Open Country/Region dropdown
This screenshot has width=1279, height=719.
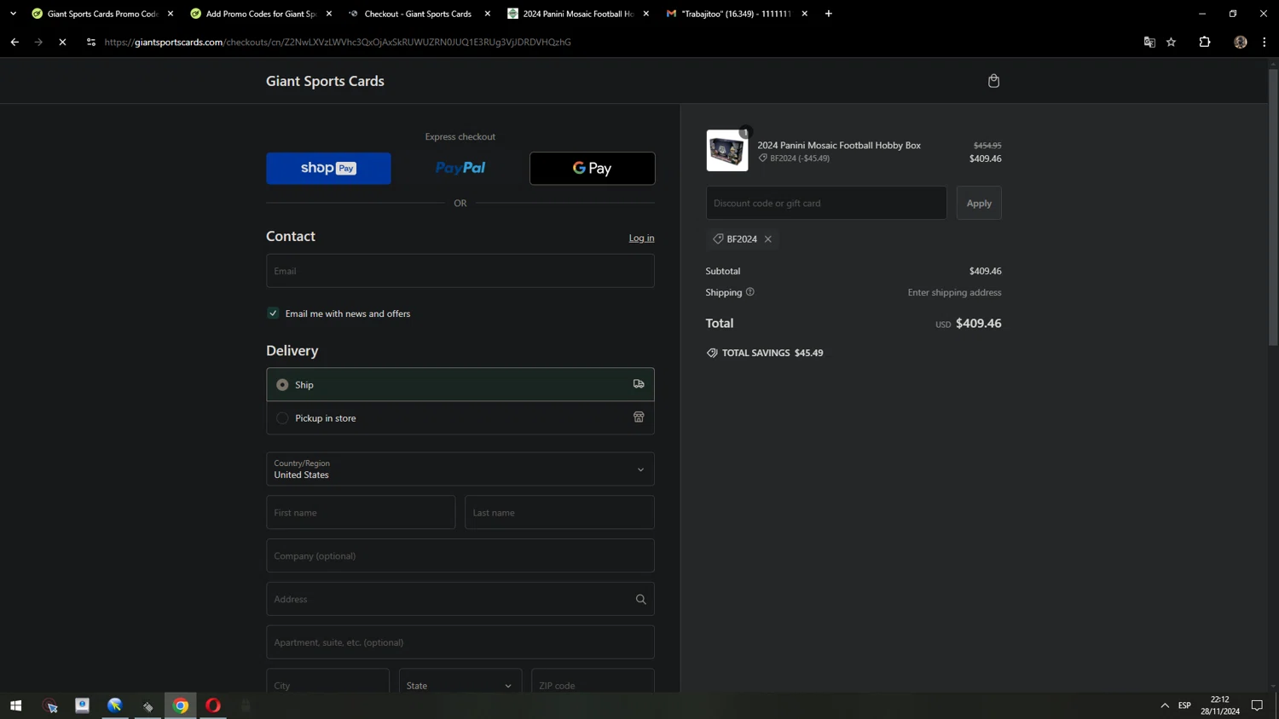coord(460,469)
